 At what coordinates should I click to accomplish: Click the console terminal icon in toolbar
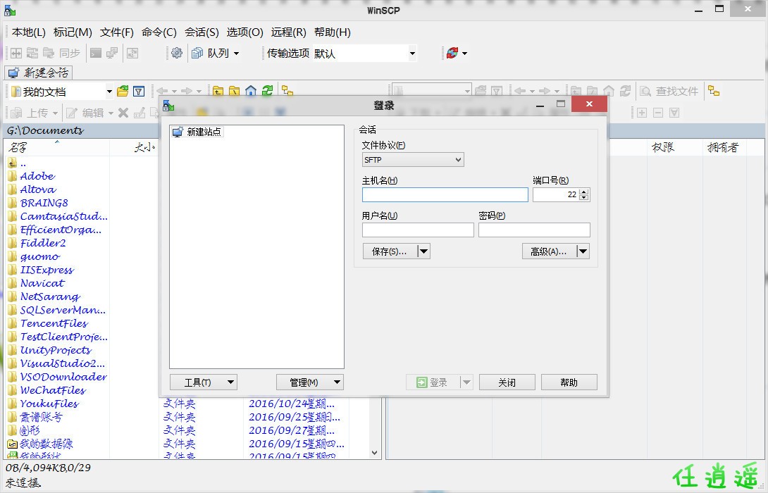pyautogui.click(x=96, y=53)
